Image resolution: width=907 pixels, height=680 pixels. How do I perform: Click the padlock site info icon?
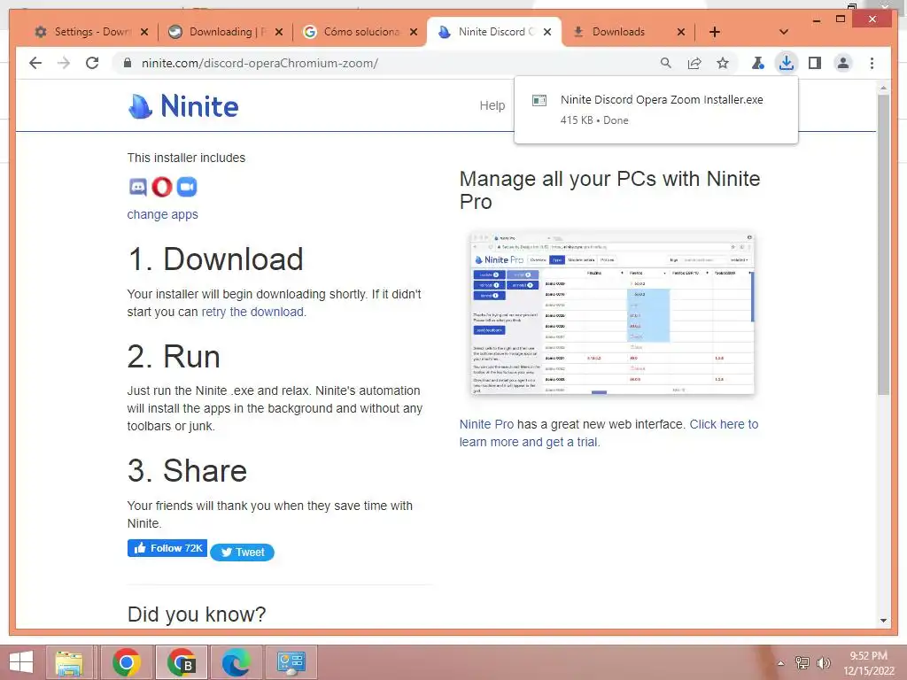pyautogui.click(x=128, y=63)
